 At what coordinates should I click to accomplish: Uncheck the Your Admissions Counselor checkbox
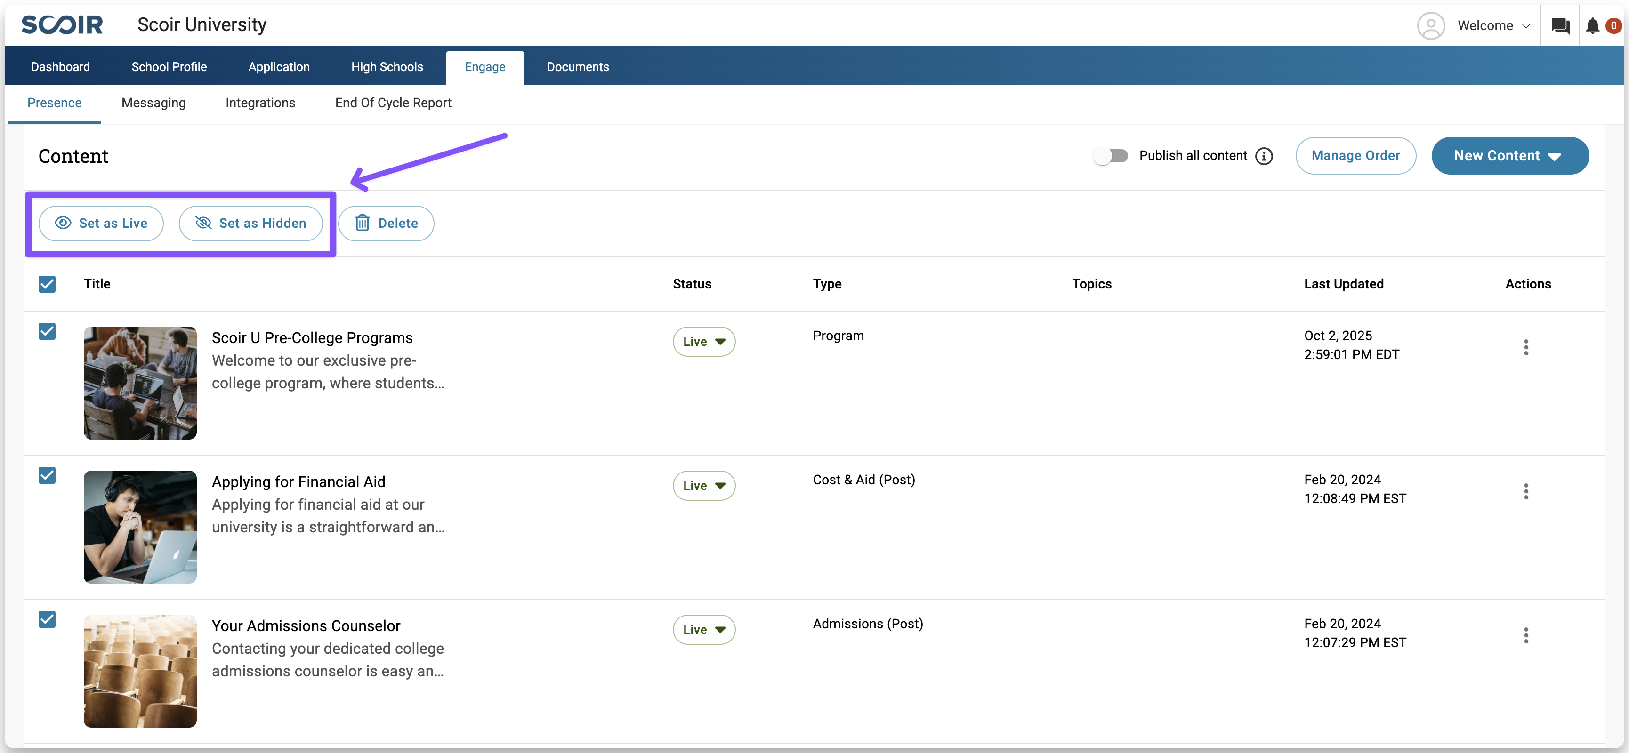pos(47,619)
